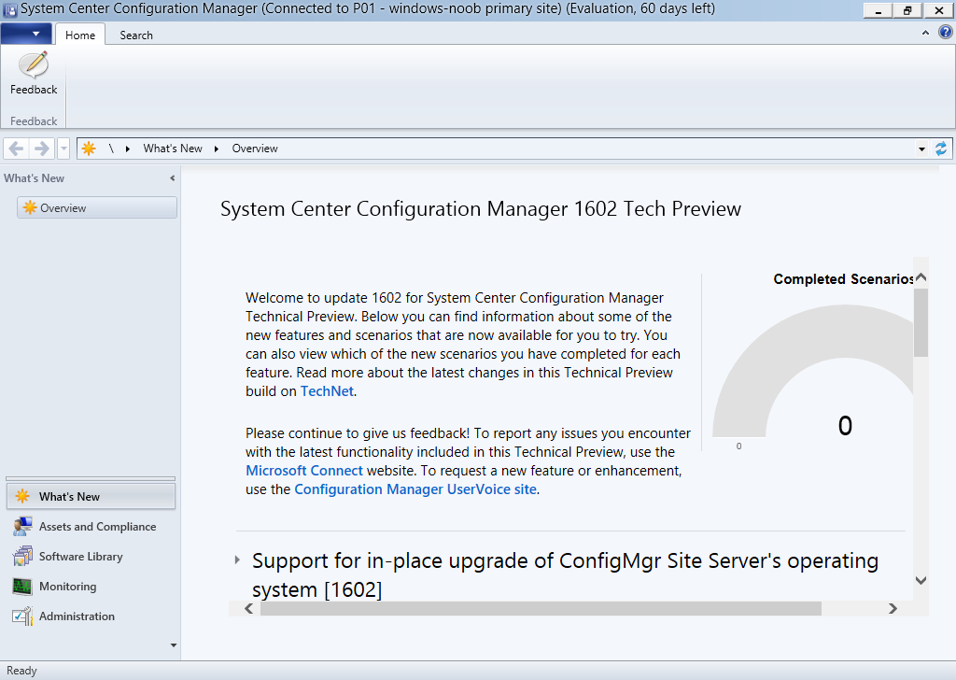Click the app icon in the title bar

(9, 9)
